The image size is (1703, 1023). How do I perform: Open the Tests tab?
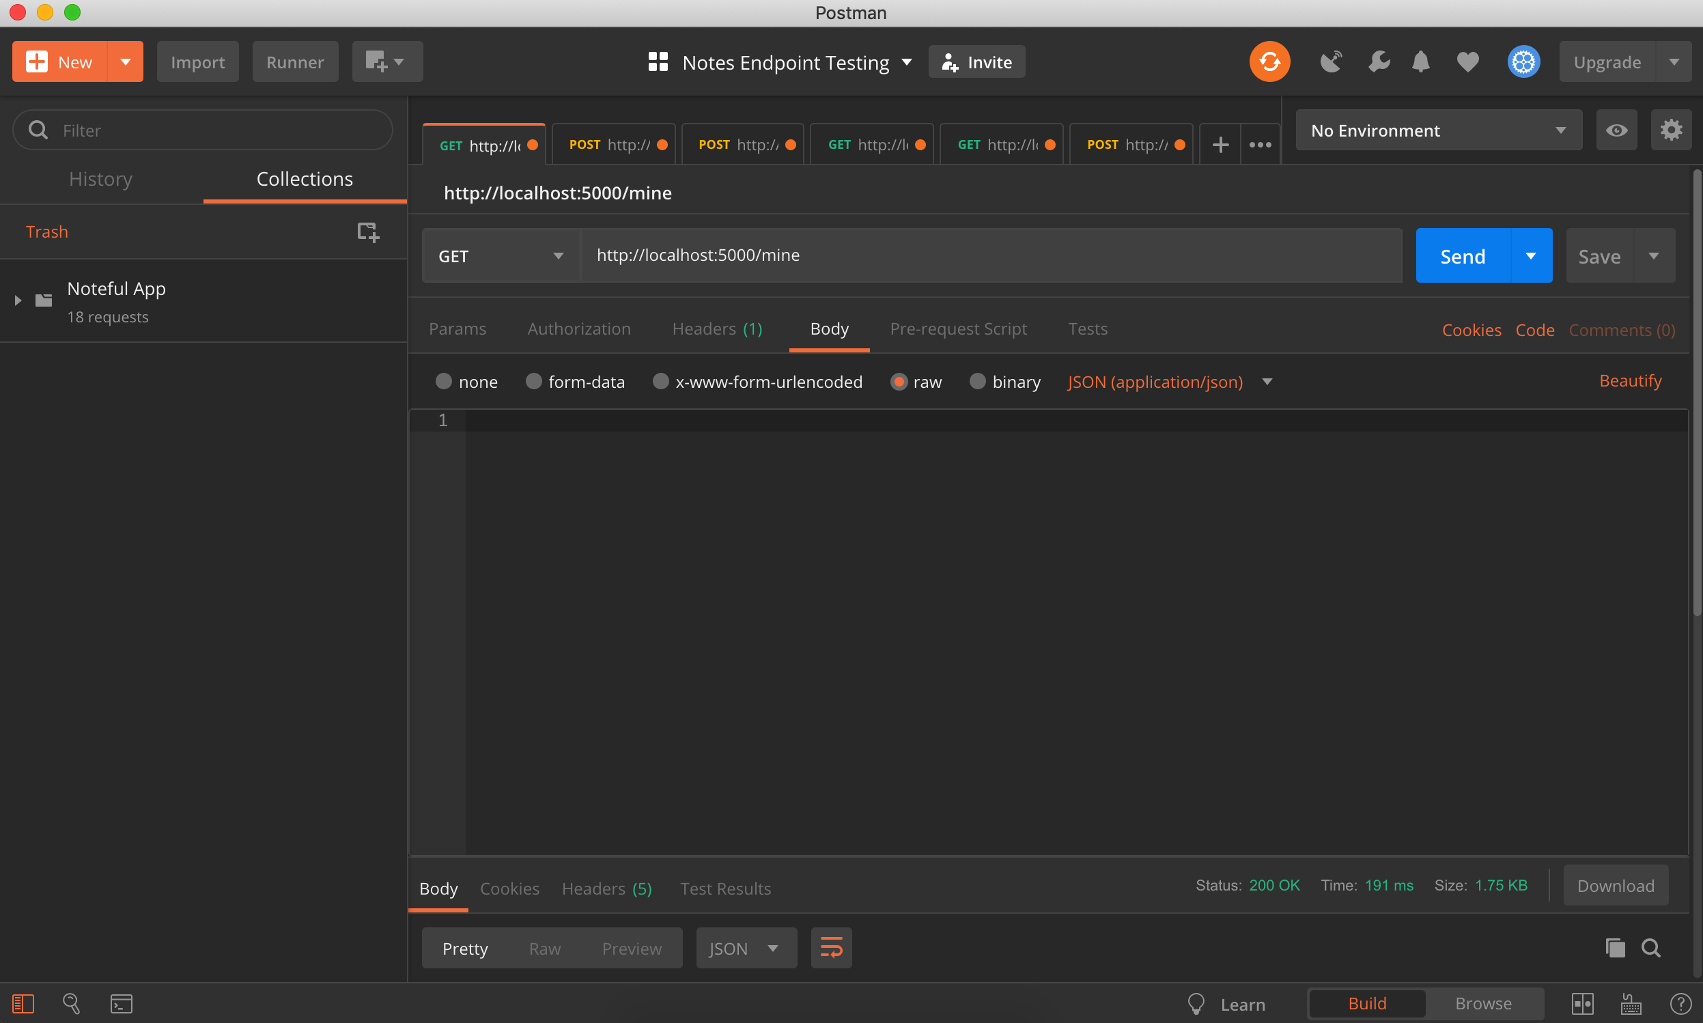point(1088,329)
